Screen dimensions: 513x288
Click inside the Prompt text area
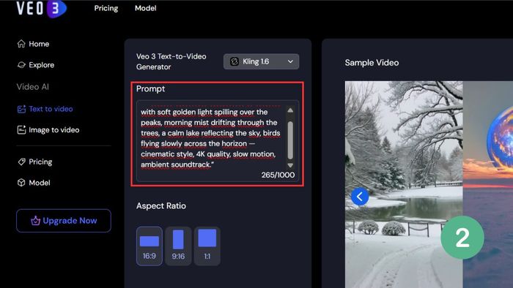click(x=213, y=138)
